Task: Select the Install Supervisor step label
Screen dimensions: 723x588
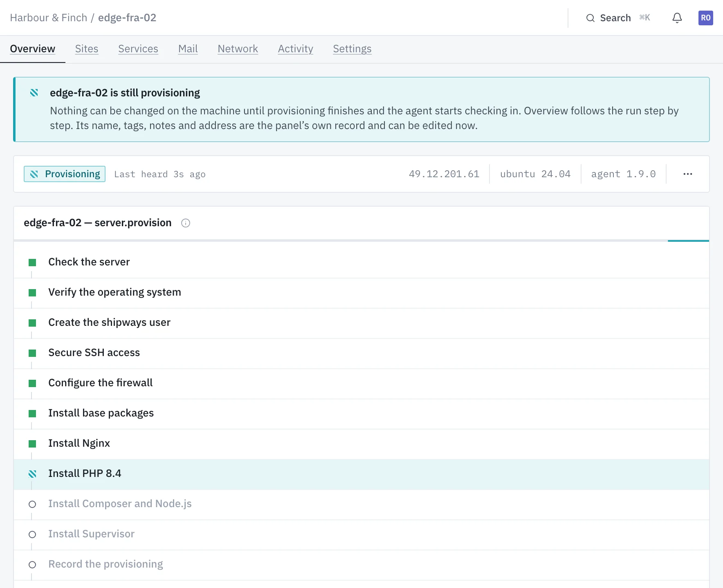Action: (x=92, y=534)
